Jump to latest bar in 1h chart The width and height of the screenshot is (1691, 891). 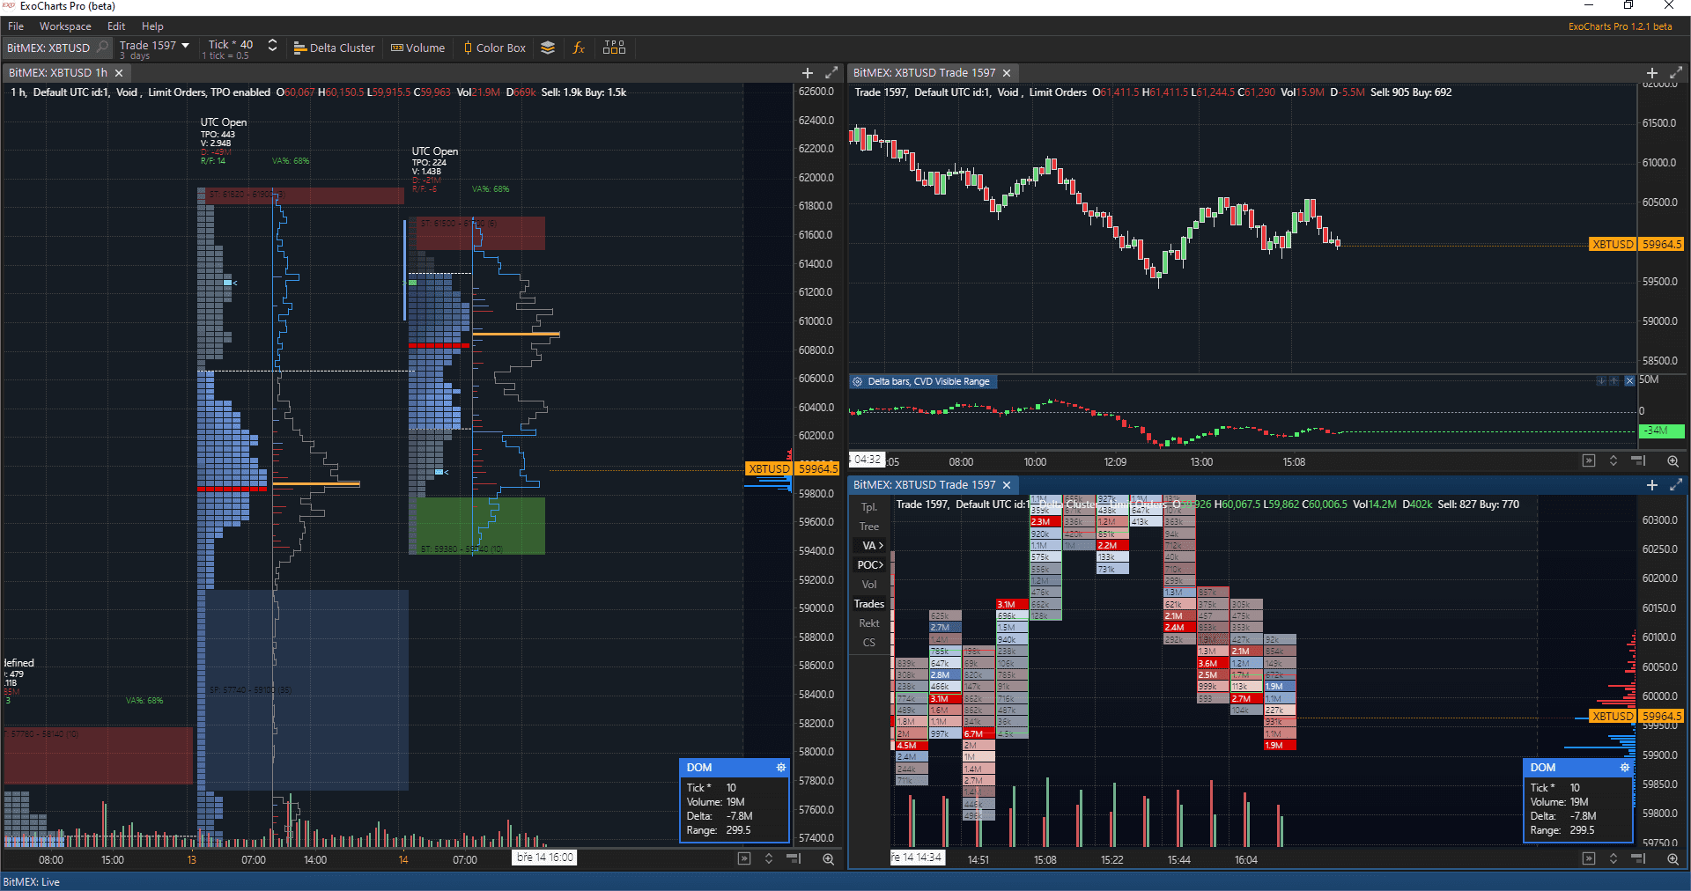[x=744, y=858]
